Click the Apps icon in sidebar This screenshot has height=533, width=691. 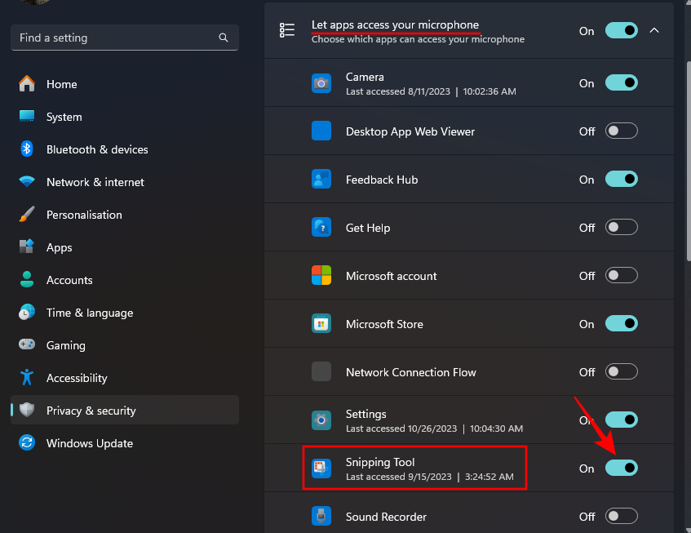point(27,247)
